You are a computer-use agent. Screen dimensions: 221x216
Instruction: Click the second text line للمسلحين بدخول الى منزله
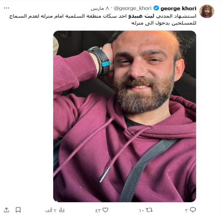pyautogui.click(x=164, y=23)
